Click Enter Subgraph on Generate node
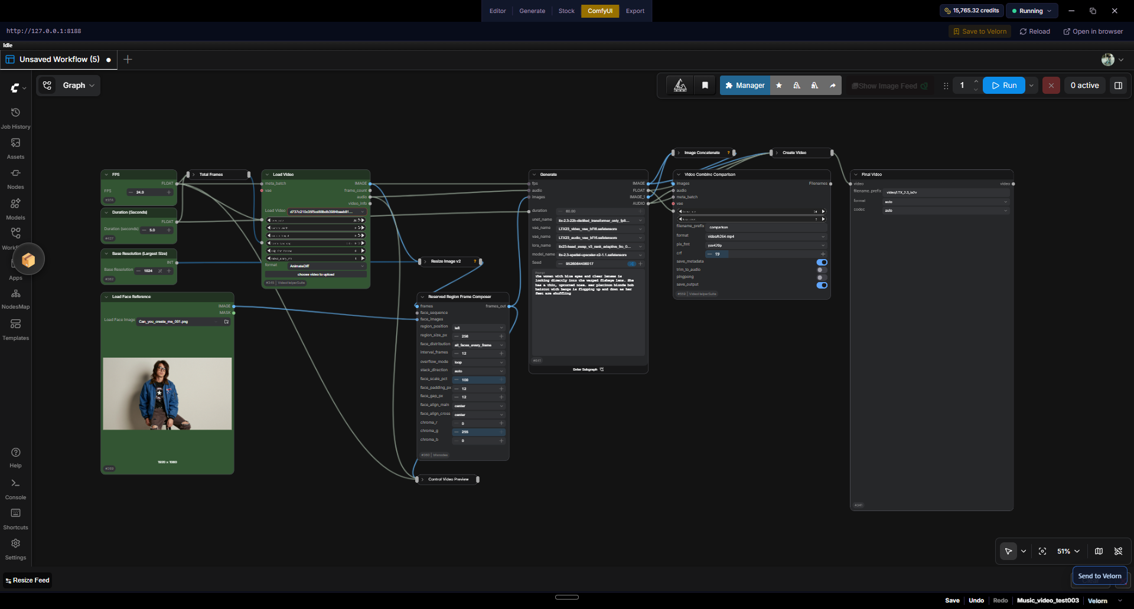1134x609 pixels. 588,369
